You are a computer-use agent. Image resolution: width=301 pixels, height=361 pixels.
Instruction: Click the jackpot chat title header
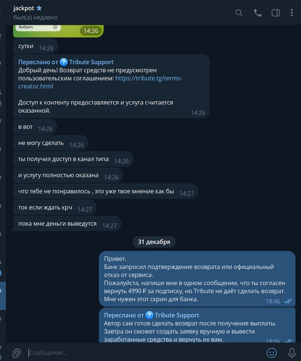24,8
